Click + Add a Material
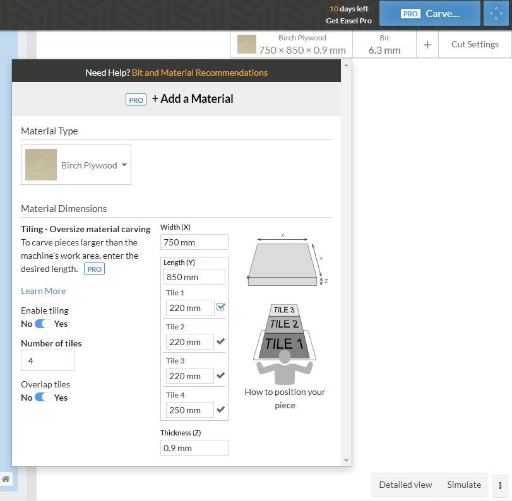This screenshot has width=512, height=501. pos(193,99)
